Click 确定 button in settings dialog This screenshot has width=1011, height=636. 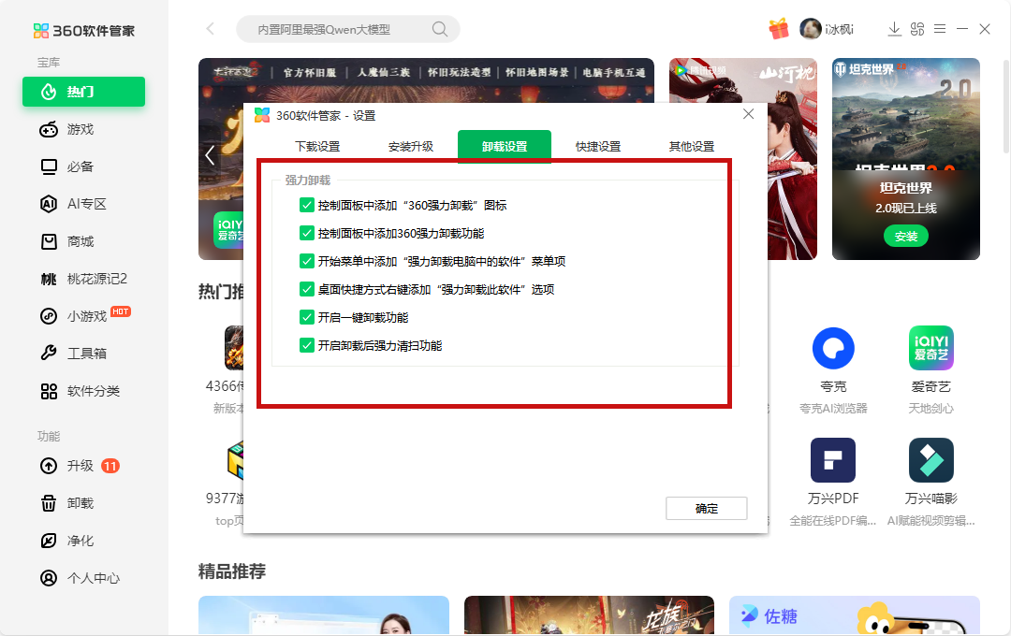707,509
